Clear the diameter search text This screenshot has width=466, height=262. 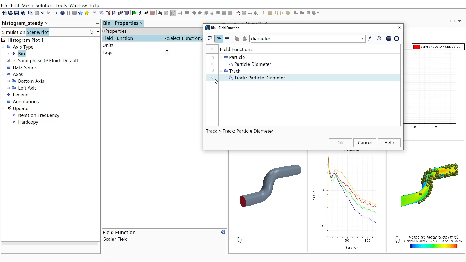[x=362, y=39]
